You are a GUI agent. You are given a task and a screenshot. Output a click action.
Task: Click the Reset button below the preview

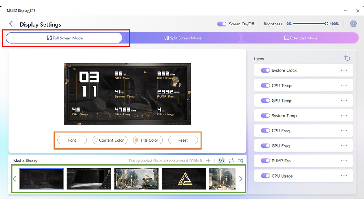[183, 140]
